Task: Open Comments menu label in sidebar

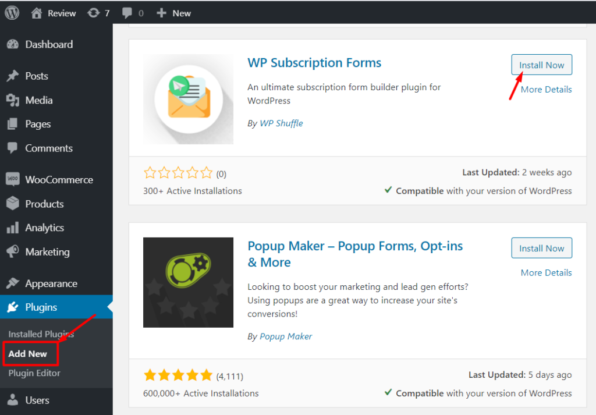Action: 49,148
